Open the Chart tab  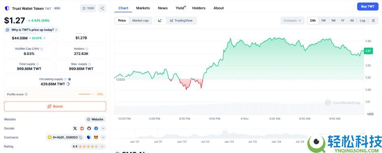123,8
